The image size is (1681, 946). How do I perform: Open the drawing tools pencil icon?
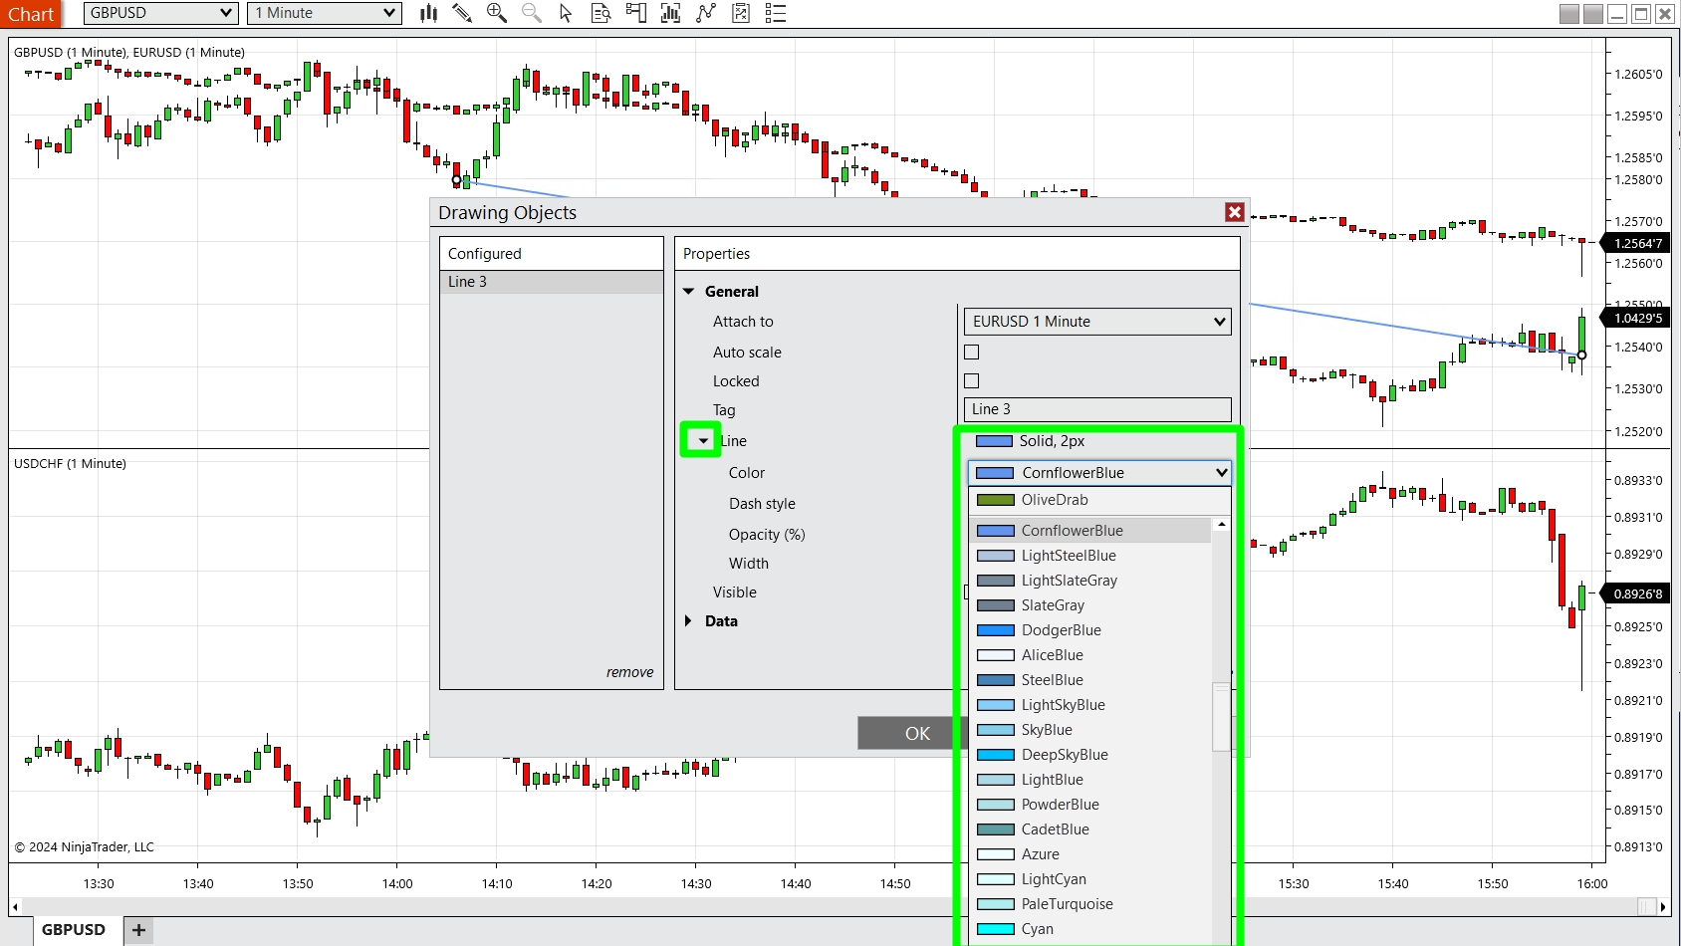(461, 13)
